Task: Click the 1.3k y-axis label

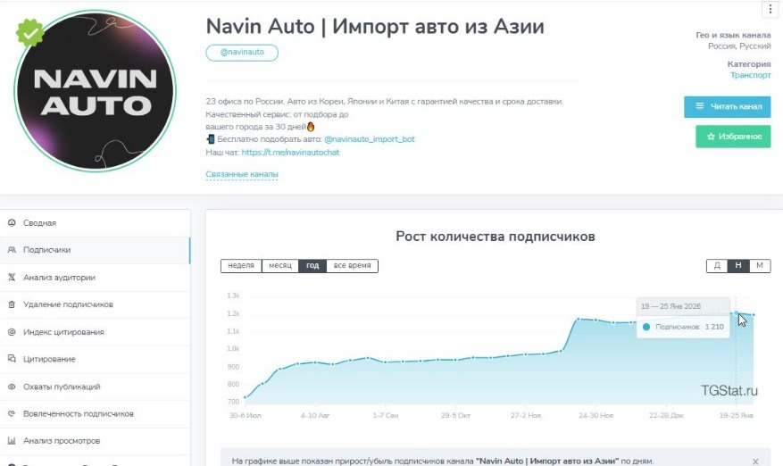Action: pyautogui.click(x=233, y=295)
